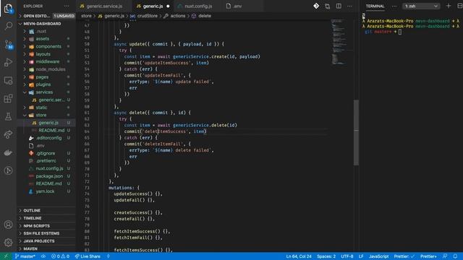Open Accounts icon in activity bar
The width and height of the screenshot is (463, 260).
click(8, 225)
